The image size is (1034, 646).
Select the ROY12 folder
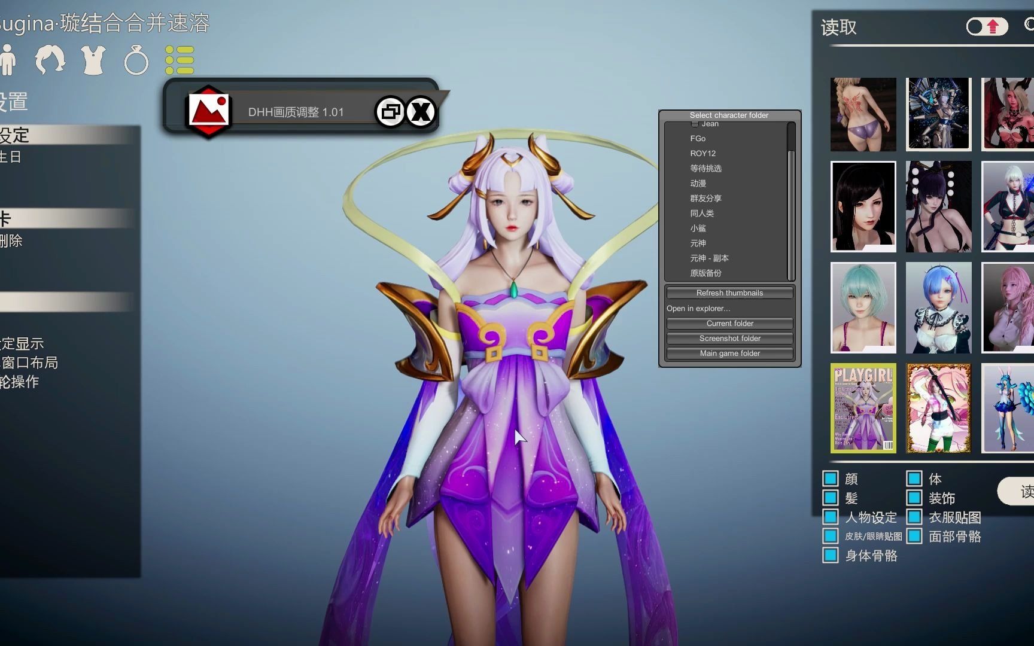[702, 153]
